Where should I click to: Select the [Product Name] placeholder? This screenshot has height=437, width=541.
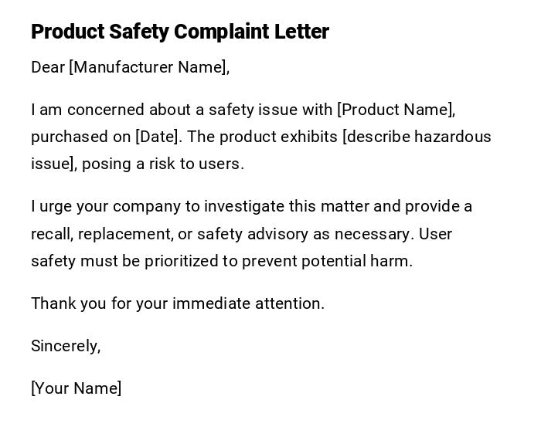tap(396, 110)
